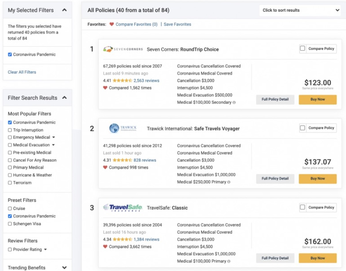Collapse the My Selected Filters panel
Screen dimensions: 346x271
64,10
